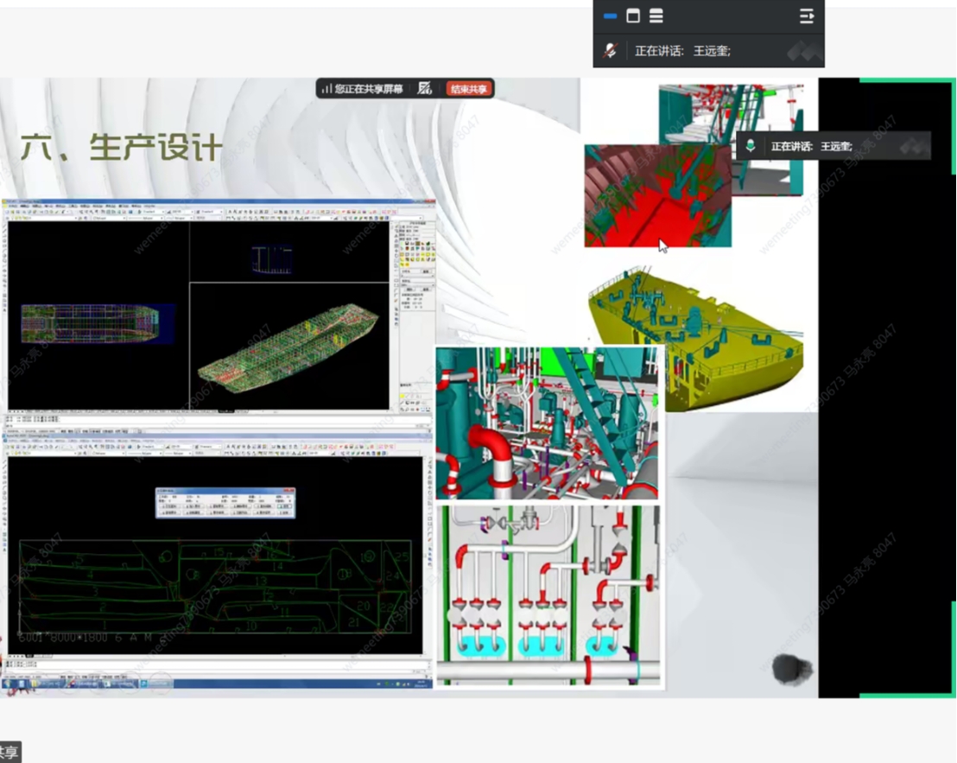Screen dimensions: 957x763
Task: Click the blue bar minimize-view icon
Action: tap(610, 16)
